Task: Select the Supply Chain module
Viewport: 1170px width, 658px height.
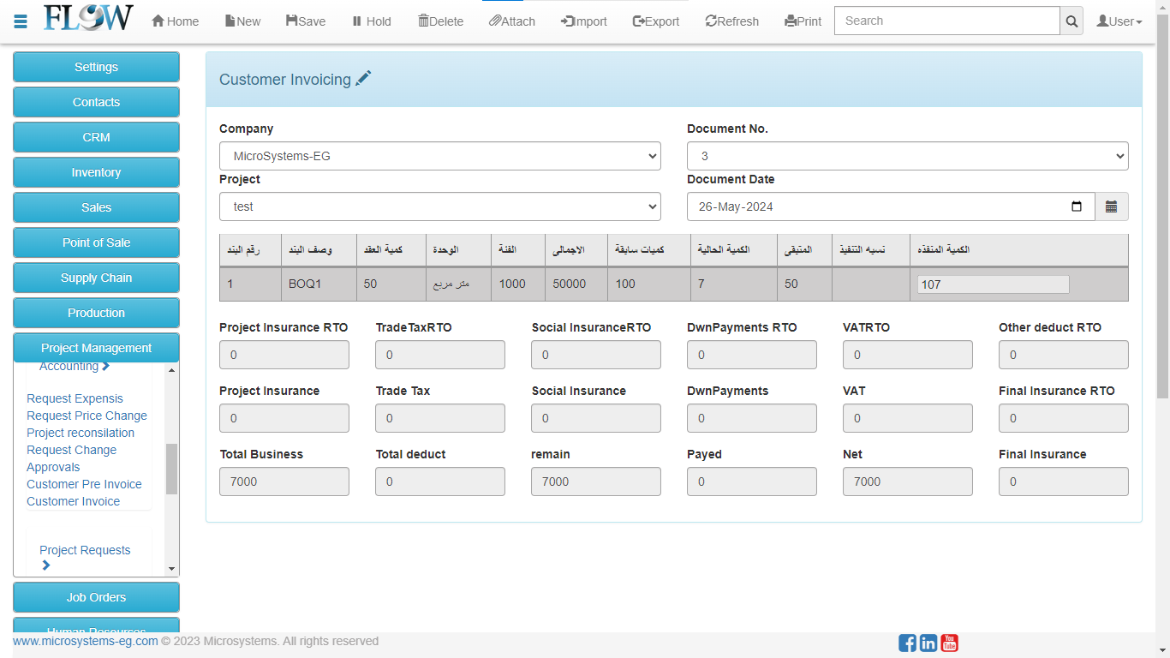Action: point(96,278)
